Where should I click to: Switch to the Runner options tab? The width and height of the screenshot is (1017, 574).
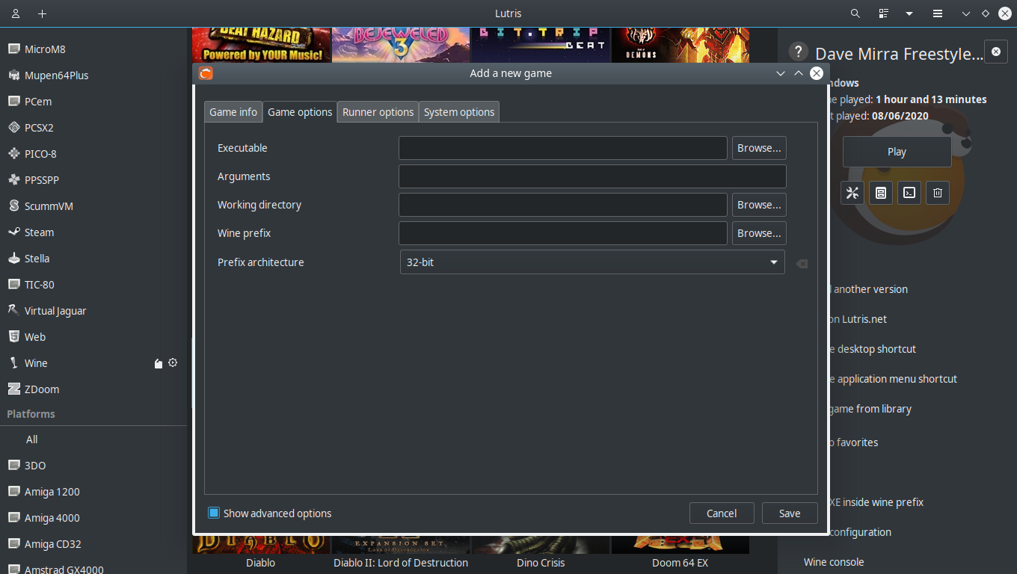(x=378, y=112)
